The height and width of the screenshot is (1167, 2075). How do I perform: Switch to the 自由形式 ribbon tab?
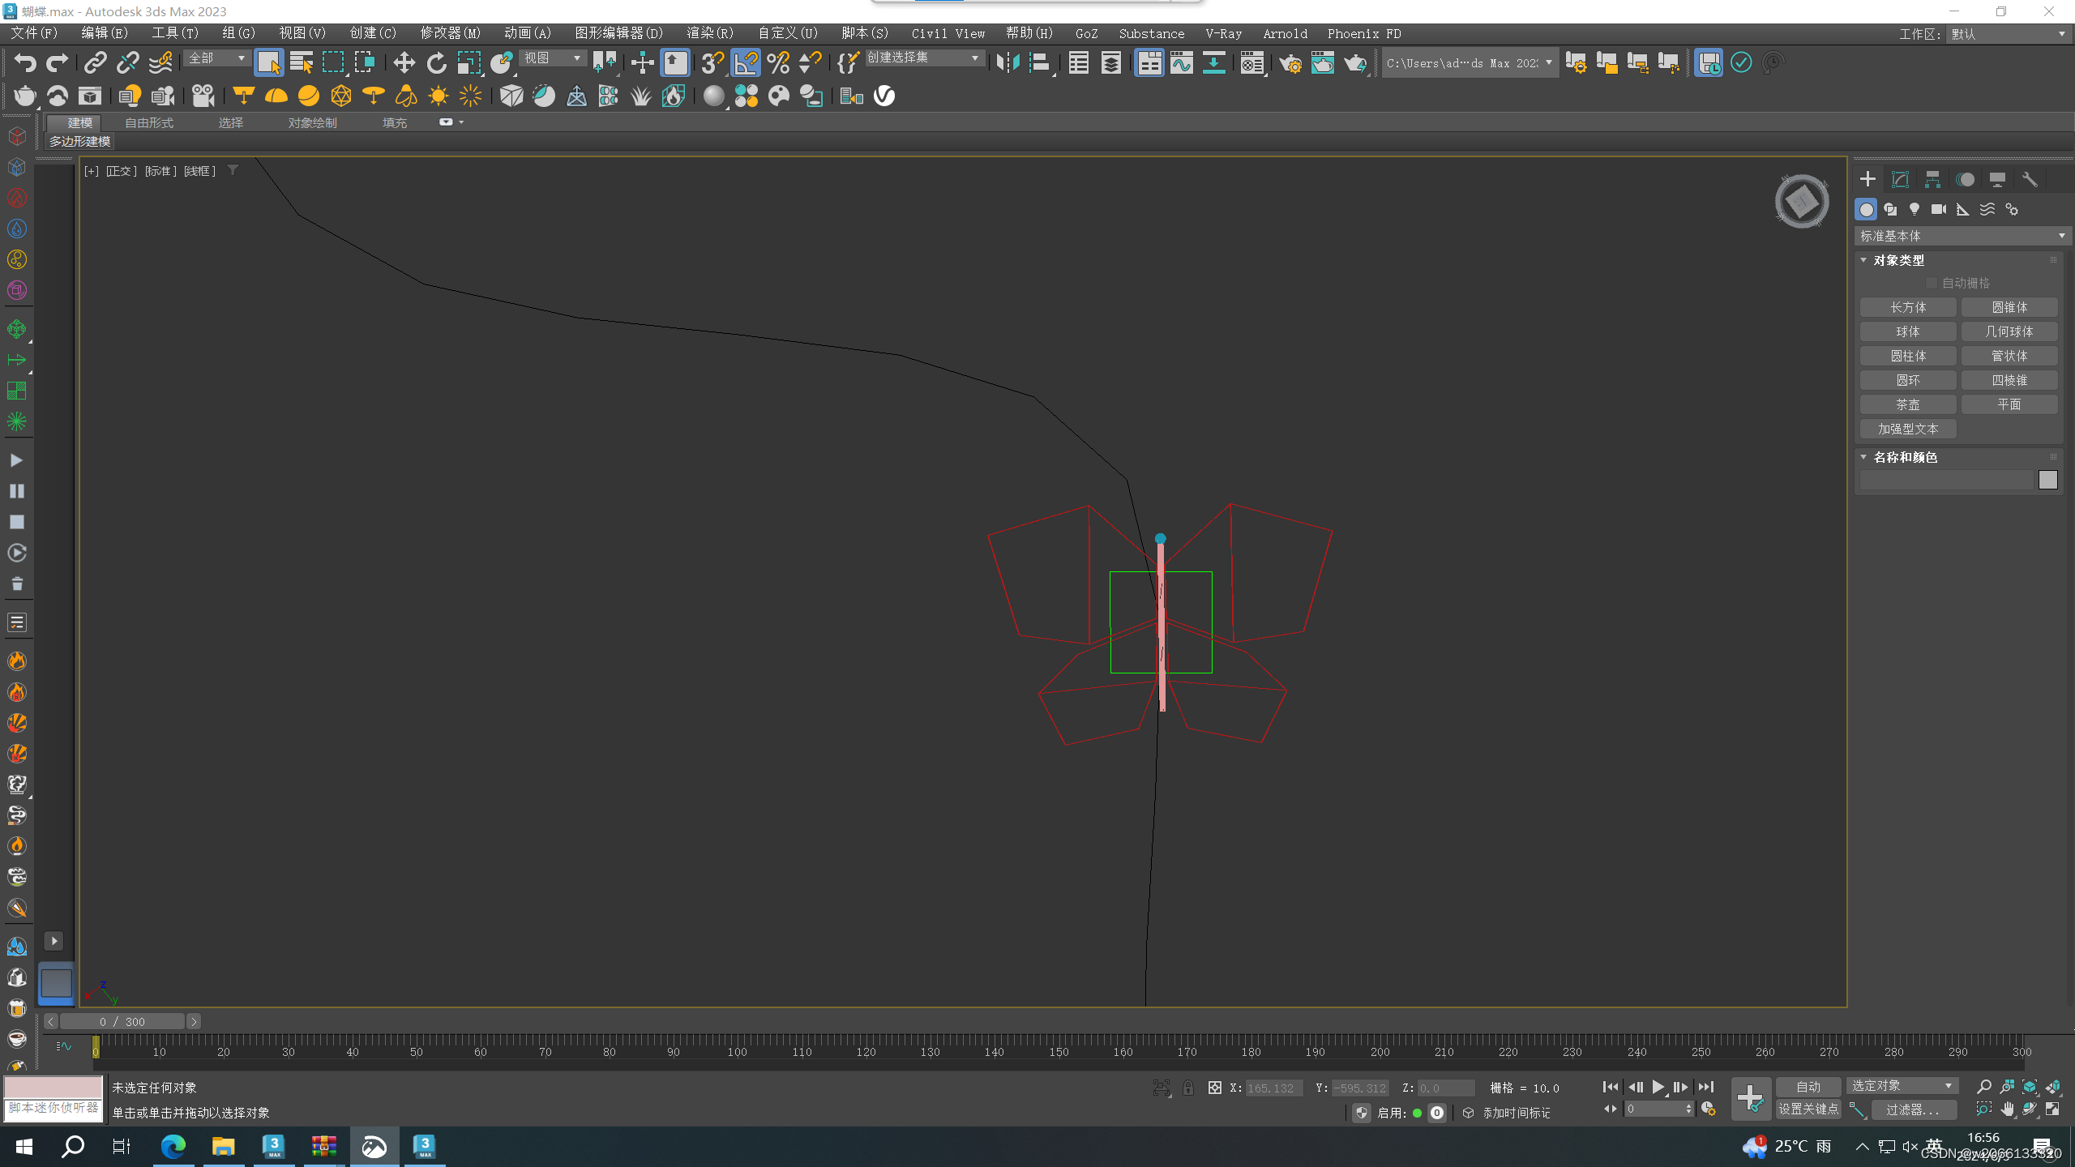click(x=149, y=122)
